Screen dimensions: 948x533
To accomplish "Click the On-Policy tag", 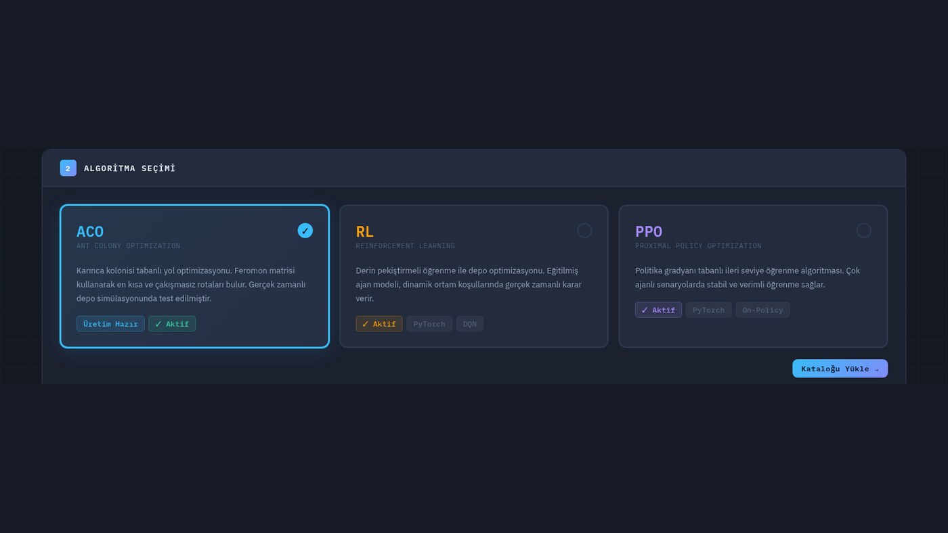I will [762, 310].
